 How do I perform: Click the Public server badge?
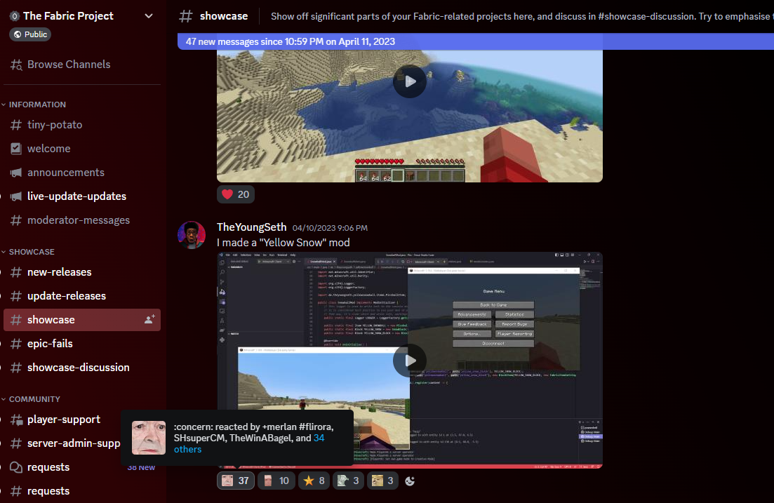[30, 34]
